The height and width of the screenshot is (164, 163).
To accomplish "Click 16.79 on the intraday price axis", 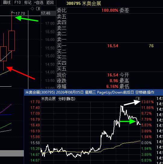I will [35, 119].
